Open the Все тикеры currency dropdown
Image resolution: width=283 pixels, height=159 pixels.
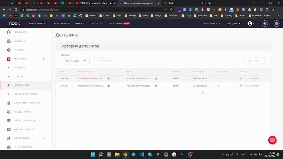[x=76, y=61]
